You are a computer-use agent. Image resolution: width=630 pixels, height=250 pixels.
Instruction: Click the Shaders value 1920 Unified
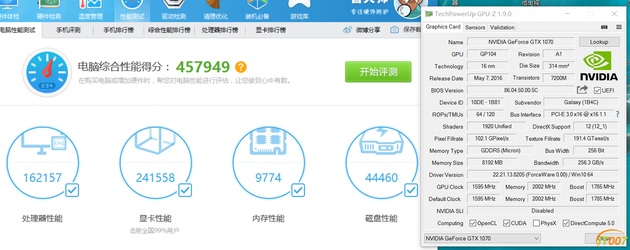[x=497, y=126]
